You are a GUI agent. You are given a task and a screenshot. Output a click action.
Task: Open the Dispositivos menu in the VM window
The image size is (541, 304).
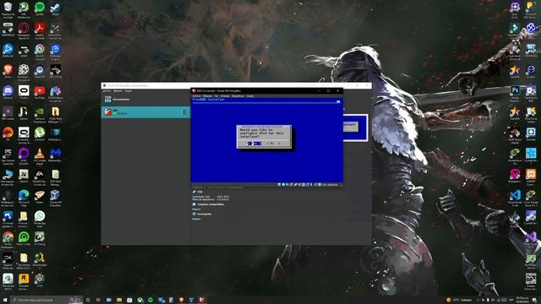coord(238,96)
